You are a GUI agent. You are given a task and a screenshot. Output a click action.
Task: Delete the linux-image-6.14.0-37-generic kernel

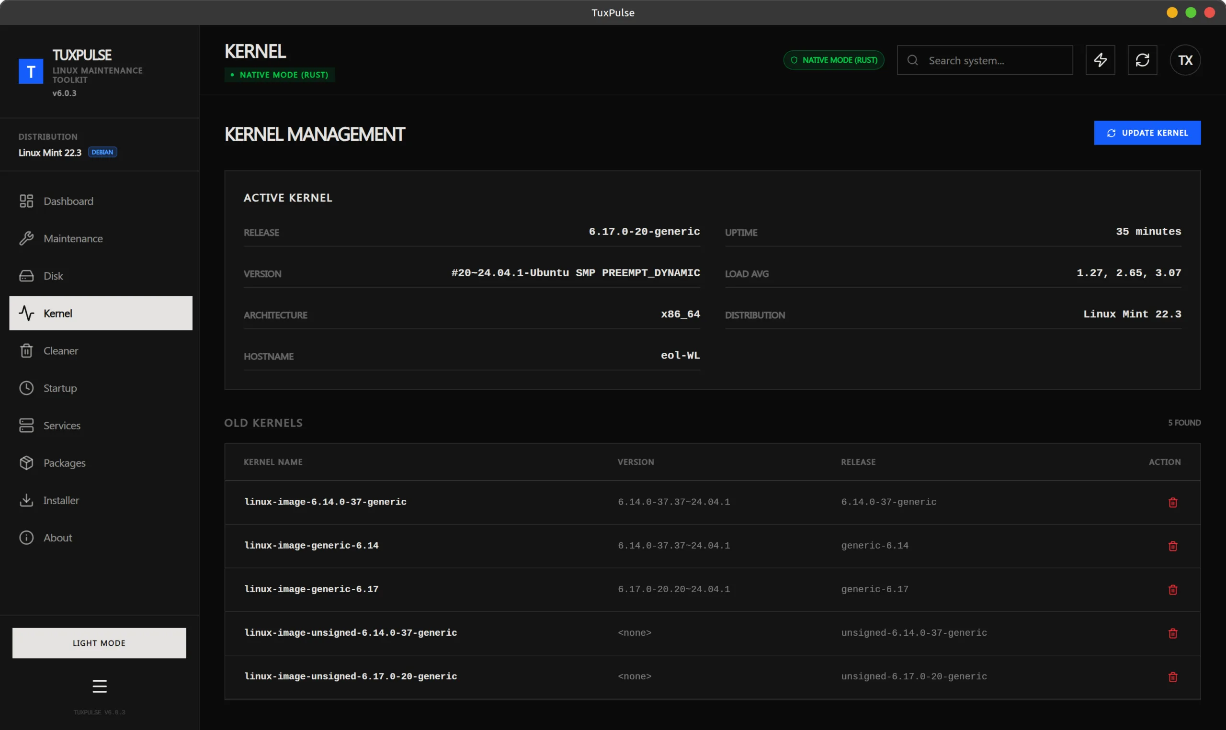(x=1172, y=502)
